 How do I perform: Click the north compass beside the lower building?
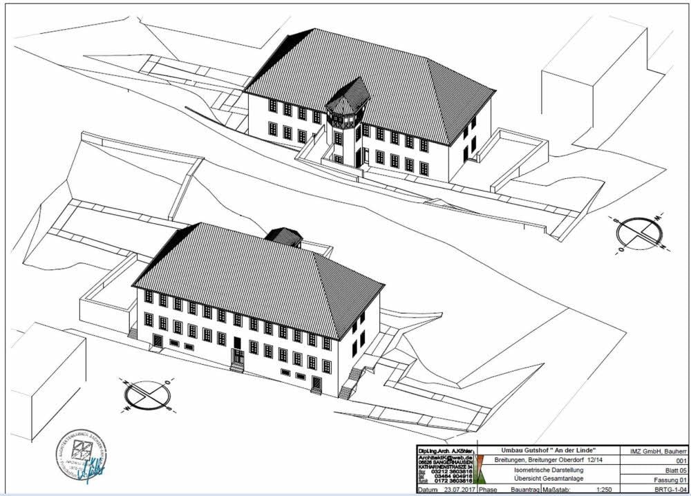click(x=147, y=395)
